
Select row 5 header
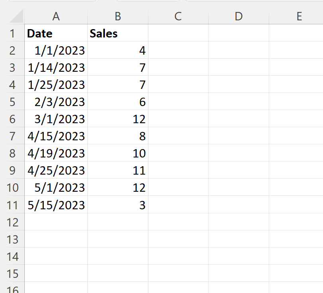tap(12, 102)
